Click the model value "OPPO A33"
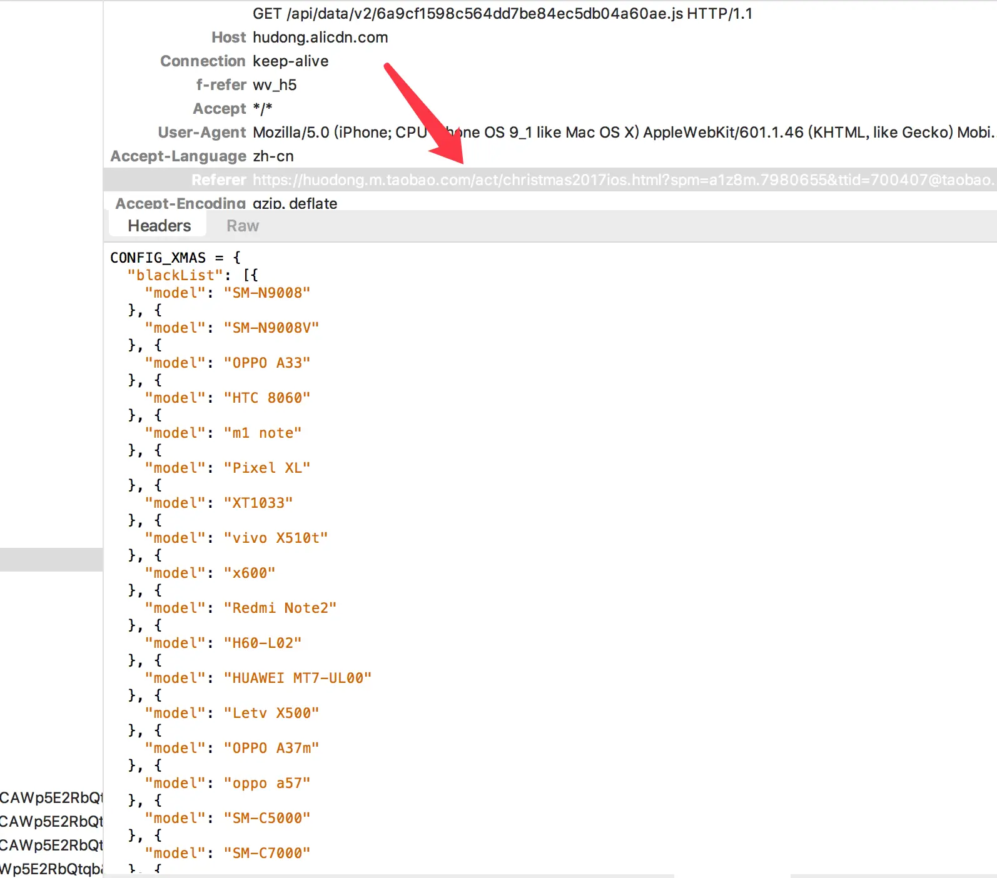Image resolution: width=997 pixels, height=878 pixels. click(267, 363)
